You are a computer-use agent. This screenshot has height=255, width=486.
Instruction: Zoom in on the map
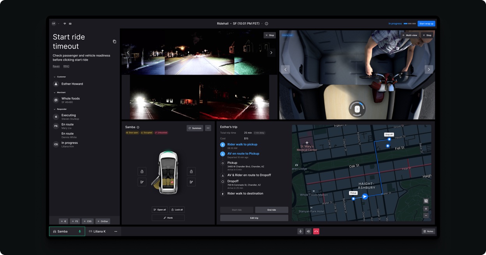(426, 209)
